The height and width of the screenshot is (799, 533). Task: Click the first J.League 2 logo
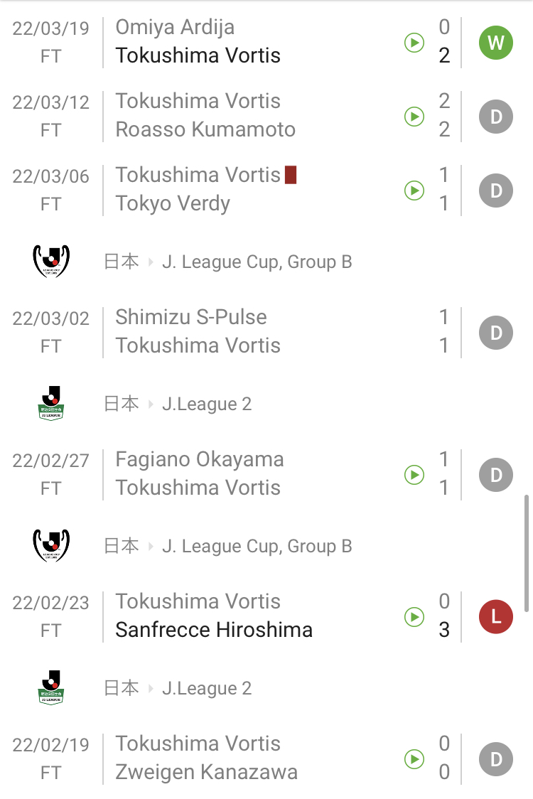tap(51, 404)
